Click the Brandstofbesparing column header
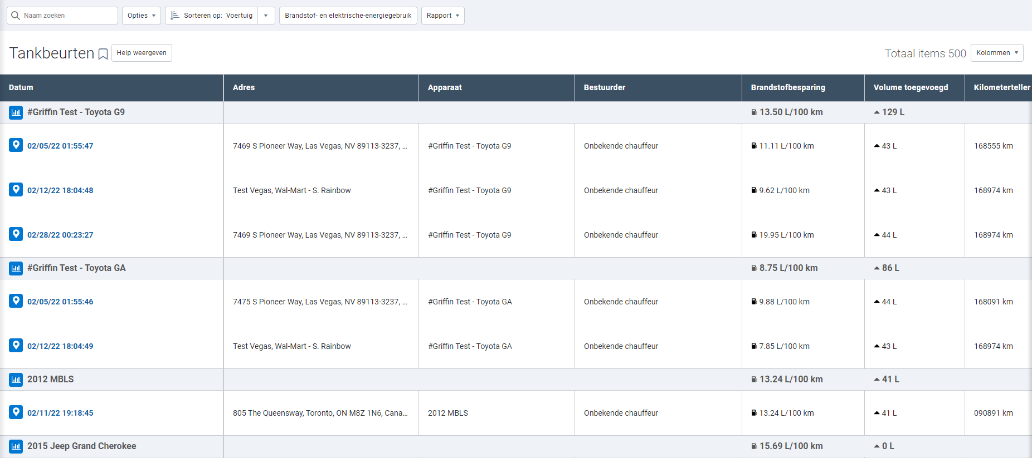Image resolution: width=1032 pixels, height=458 pixels. point(788,87)
